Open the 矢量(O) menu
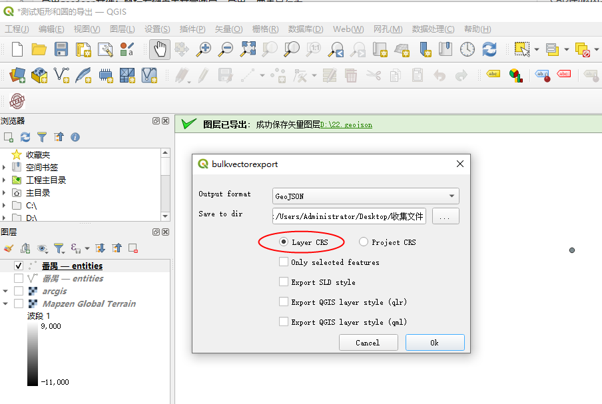Screen dimensions: 602x404 [226, 29]
